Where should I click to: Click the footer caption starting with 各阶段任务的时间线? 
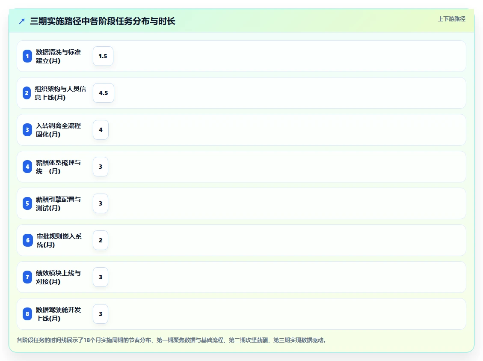(x=172, y=340)
